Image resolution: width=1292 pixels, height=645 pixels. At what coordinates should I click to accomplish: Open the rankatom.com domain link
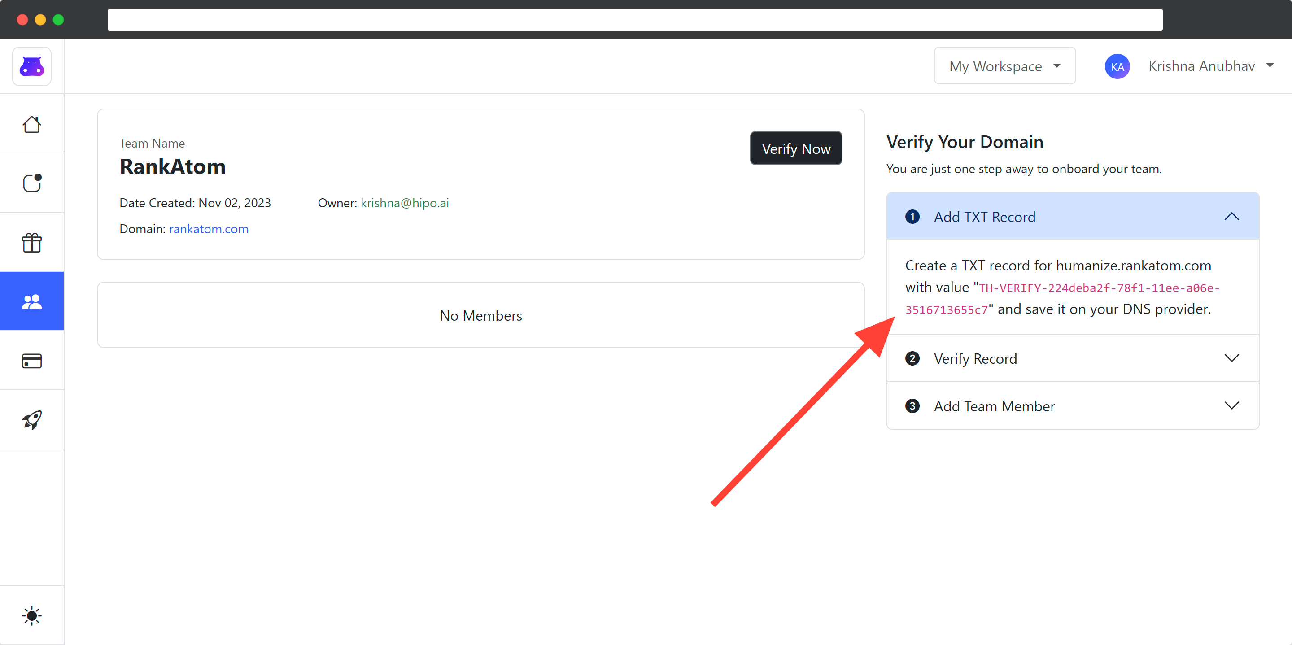point(209,229)
